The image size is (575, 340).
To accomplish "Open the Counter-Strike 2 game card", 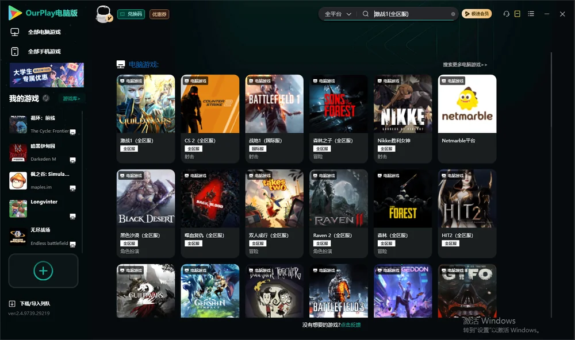I will tap(210, 119).
